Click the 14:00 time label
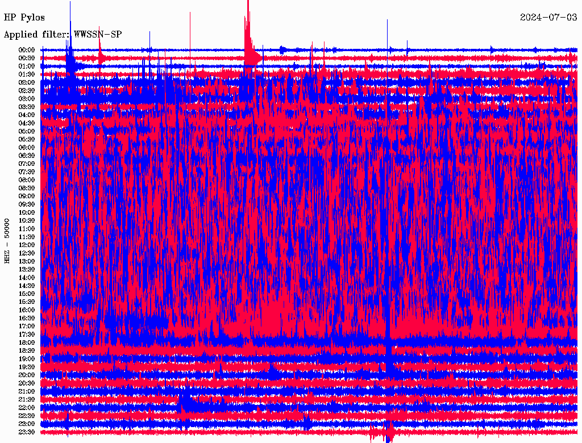Screen dimensions: 582x443 coord(26,278)
